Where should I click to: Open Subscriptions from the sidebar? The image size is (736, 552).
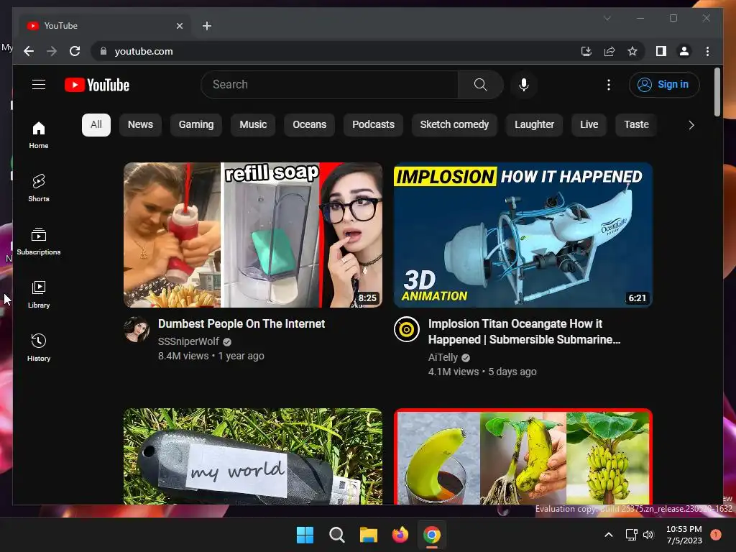(x=39, y=241)
